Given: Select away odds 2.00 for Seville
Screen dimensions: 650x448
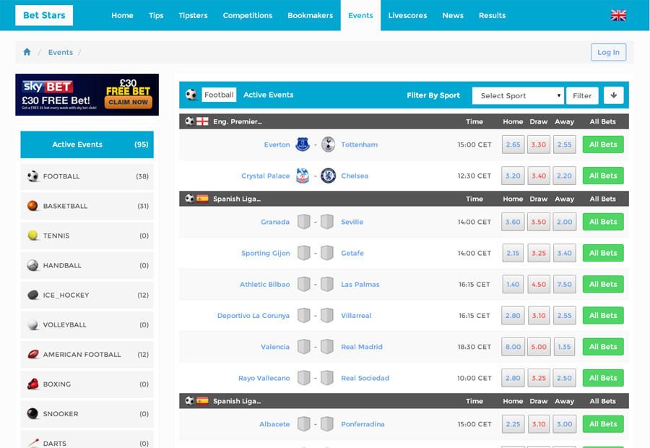Looking at the screenshot, I should point(564,222).
